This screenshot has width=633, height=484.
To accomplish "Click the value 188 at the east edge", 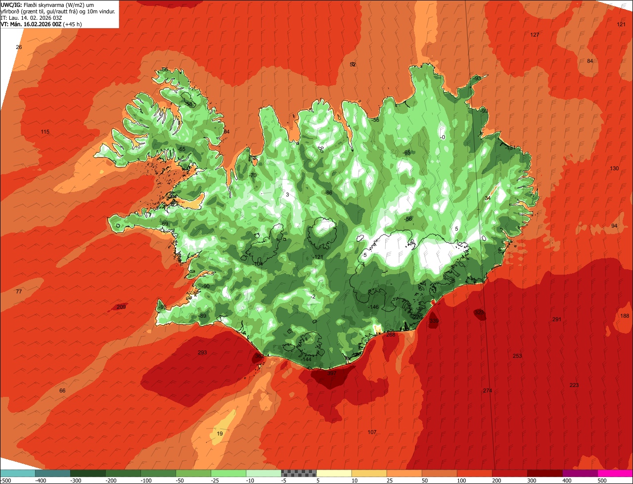I will tap(625, 316).
